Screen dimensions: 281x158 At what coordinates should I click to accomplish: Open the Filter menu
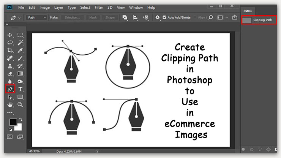tap(98, 7)
